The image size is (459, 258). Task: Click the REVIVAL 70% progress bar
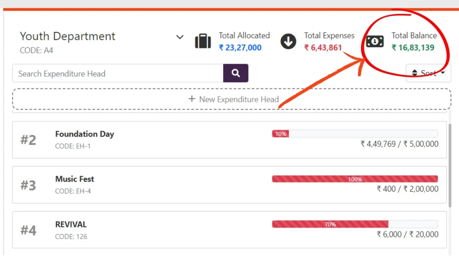(355, 224)
